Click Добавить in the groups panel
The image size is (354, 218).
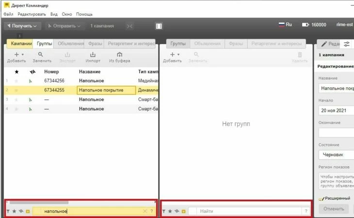(172, 57)
